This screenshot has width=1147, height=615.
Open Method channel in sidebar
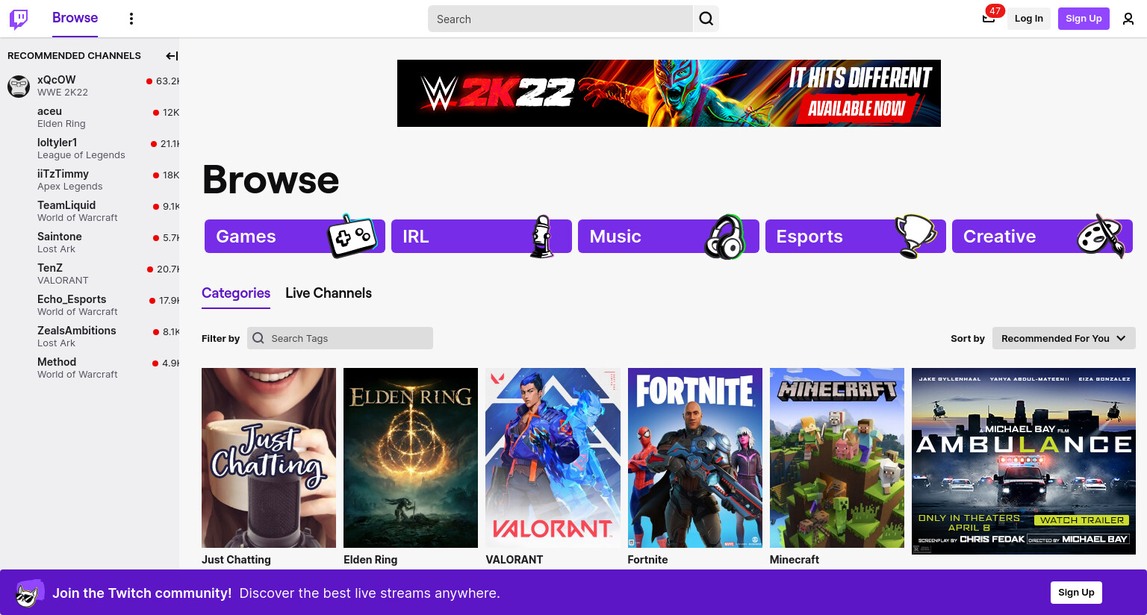90,368
